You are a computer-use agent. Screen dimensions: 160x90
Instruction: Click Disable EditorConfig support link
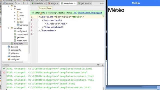pos(90,13)
